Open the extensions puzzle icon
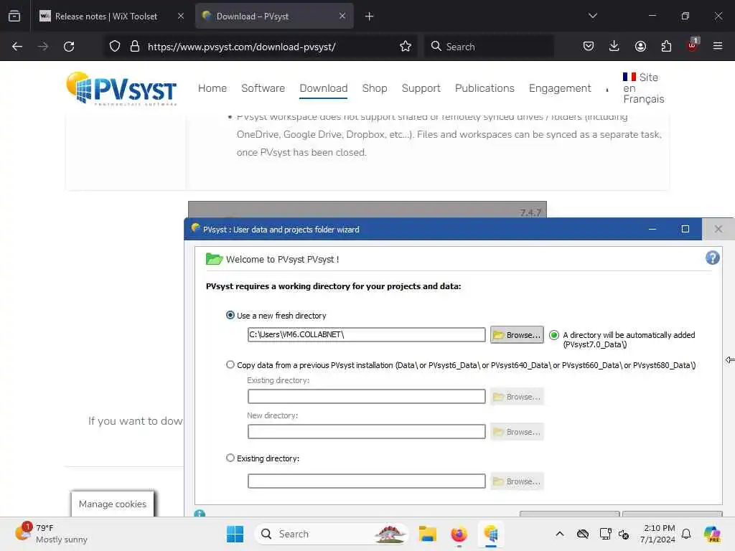735x551 pixels. click(666, 46)
